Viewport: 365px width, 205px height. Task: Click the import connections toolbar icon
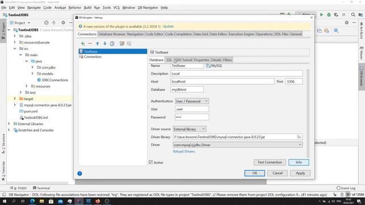coord(121,43)
